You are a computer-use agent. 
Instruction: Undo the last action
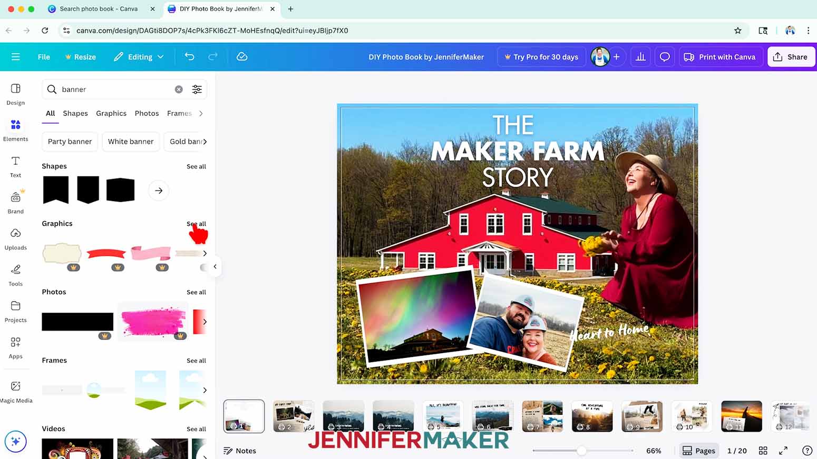[x=190, y=57]
